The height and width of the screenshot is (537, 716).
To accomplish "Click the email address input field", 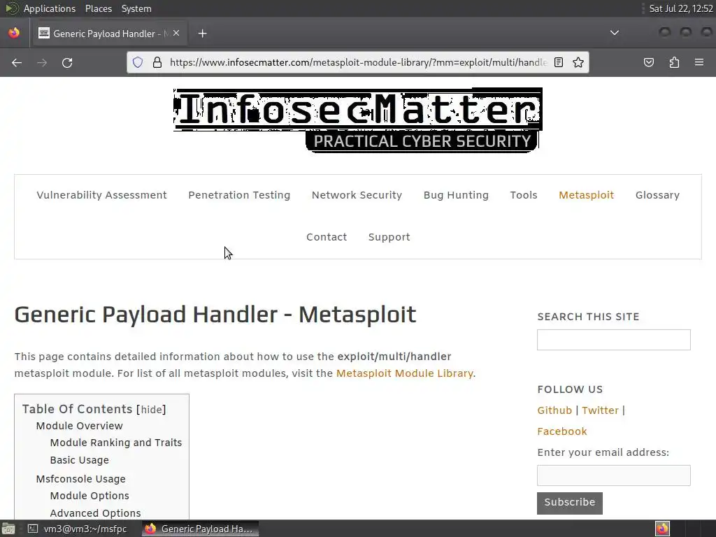I will pyautogui.click(x=614, y=475).
